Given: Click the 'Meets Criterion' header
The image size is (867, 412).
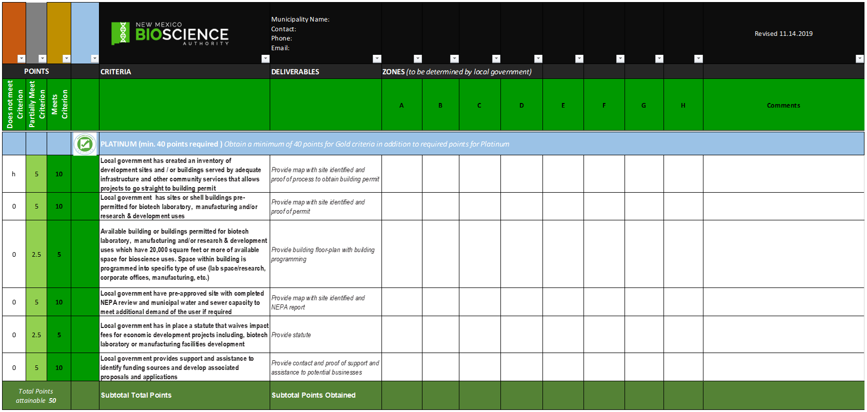Looking at the screenshot, I should tap(59, 105).
